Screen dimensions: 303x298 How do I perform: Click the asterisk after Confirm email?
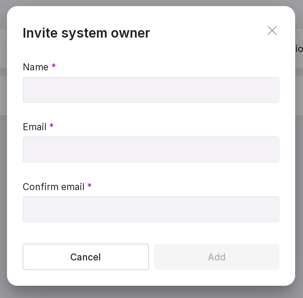[90, 186]
